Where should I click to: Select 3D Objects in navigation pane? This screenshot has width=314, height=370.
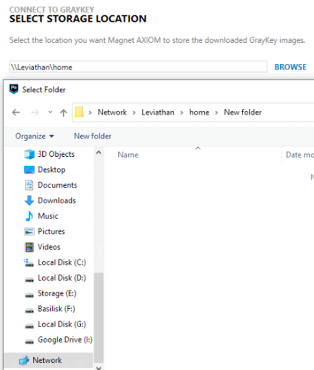[x=56, y=154]
